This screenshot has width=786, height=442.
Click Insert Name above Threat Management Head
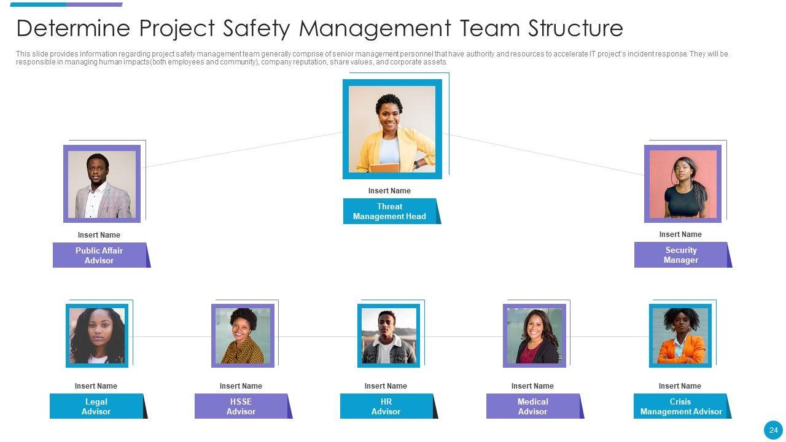coord(389,191)
